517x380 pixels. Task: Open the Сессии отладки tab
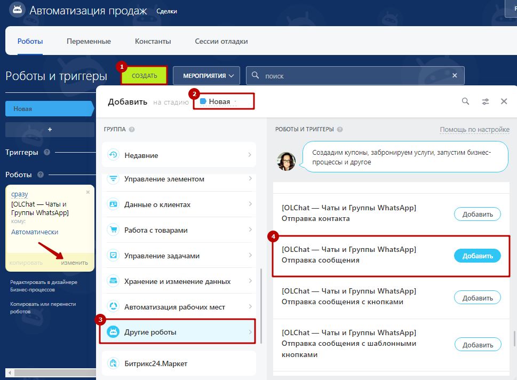click(221, 41)
